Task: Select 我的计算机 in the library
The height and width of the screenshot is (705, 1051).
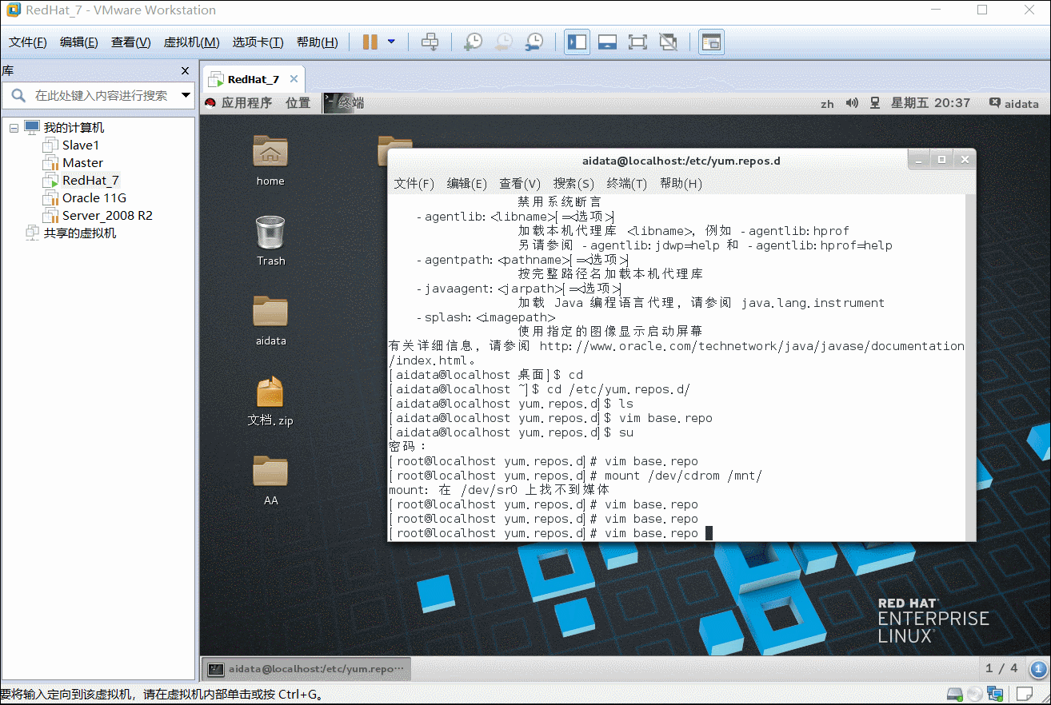Action: 74,128
